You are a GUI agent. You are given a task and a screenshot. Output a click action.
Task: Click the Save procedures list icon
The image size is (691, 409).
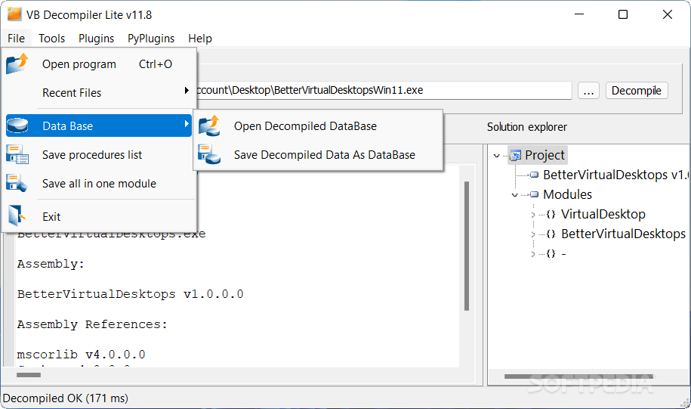[17, 155]
